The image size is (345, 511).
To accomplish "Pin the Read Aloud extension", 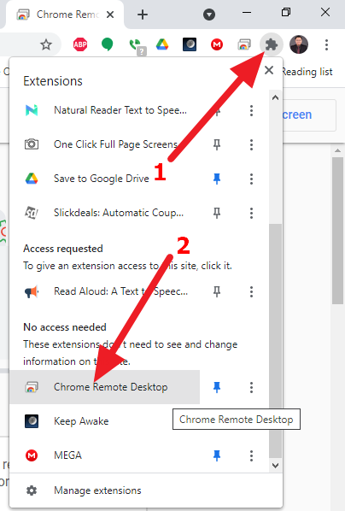I will tap(217, 291).
